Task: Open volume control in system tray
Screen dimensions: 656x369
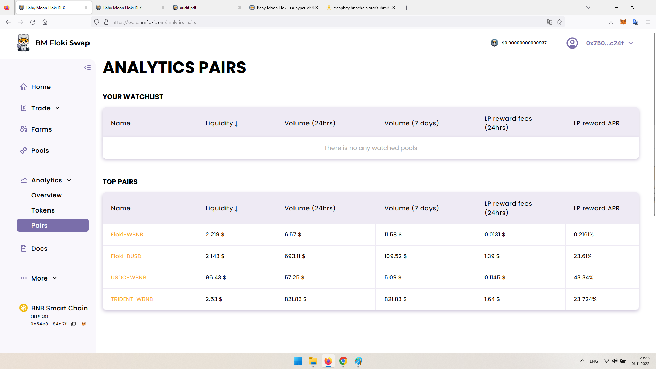Action: 614,361
